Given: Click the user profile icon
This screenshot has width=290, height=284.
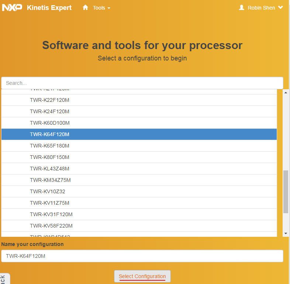Looking at the screenshot, I should coord(242,8).
